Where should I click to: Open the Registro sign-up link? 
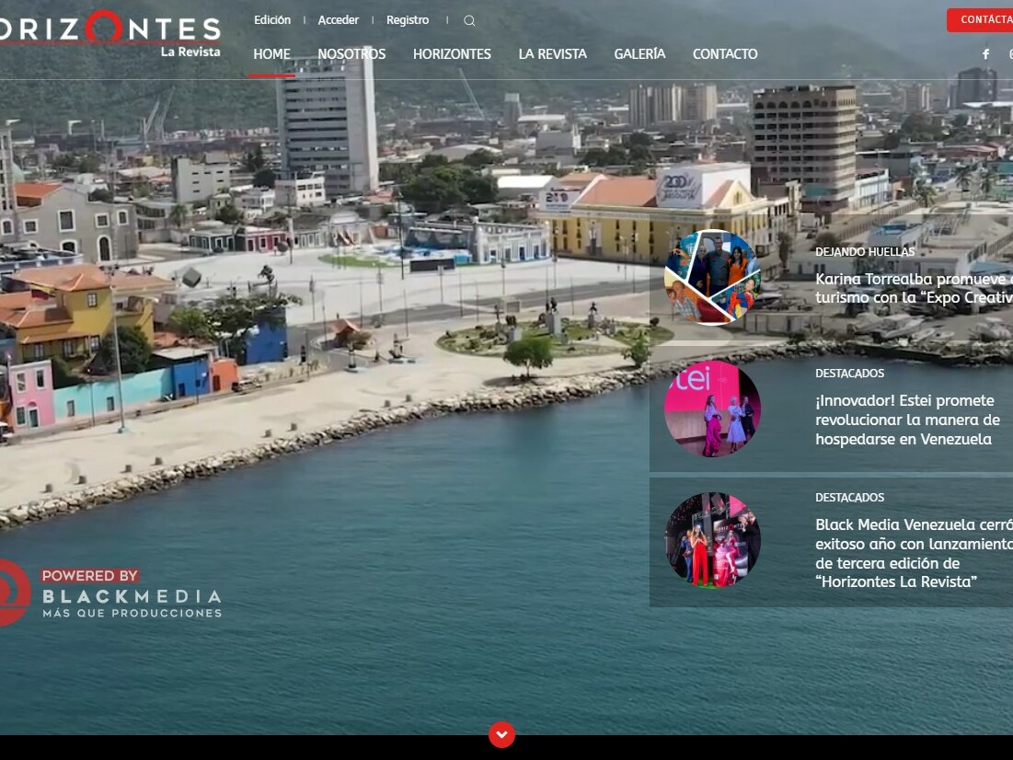tap(408, 20)
